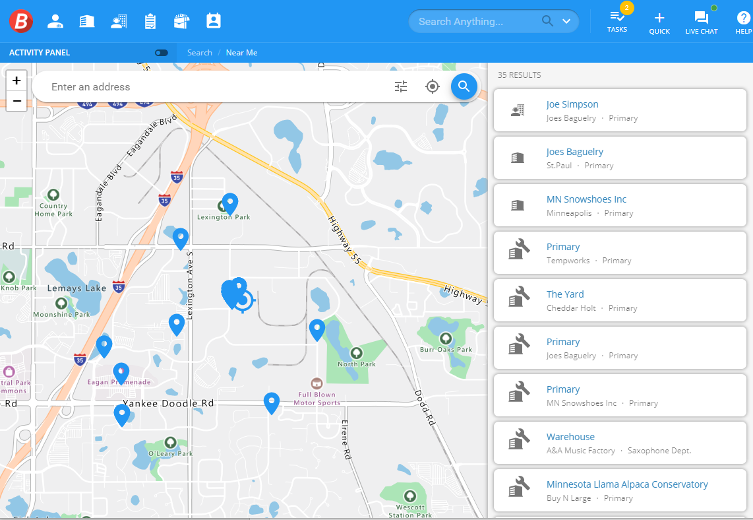This screenshot has height=520, width=753.
Task: Click the 35 RESULTS count label
Action: pos(519,75)
